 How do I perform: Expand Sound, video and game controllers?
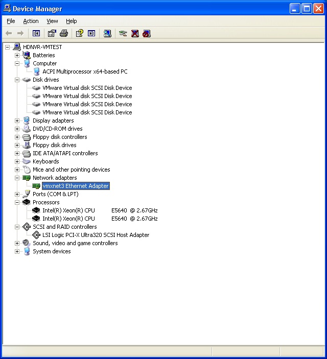(x=17, y=243)
